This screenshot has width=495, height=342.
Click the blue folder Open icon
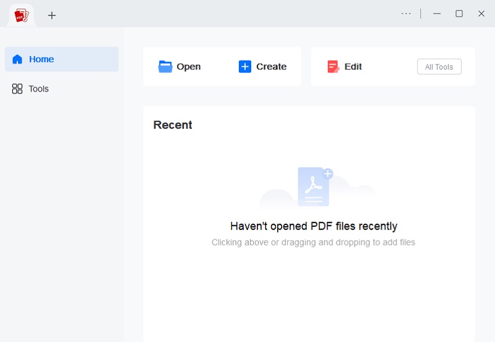pyautogui.click(x=165, y=67)
